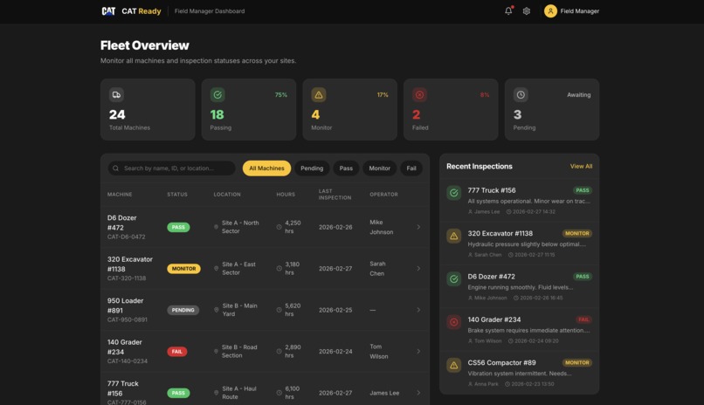Open the CS56 Compactor #89 inspection entry title
The width and height of the screenshot is (704, 405).
pos(501,362)
